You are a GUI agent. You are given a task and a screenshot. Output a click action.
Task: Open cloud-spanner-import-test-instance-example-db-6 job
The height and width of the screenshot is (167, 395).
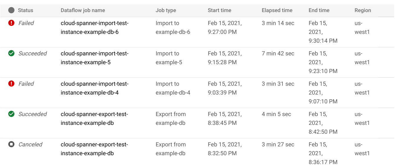(94, 27)
